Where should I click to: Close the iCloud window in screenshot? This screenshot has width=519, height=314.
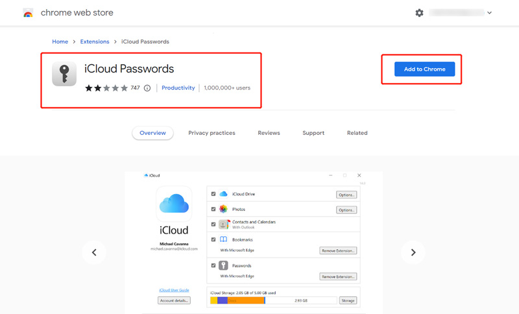pyautogui.click(x=359, y=175)
